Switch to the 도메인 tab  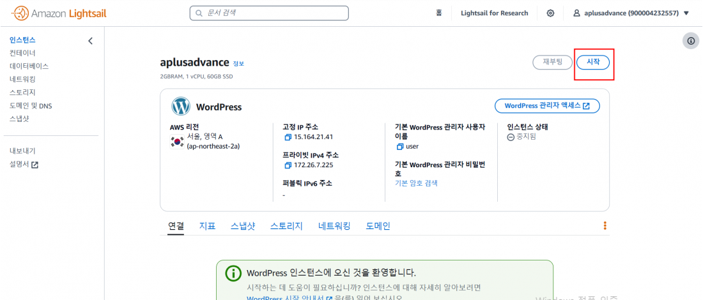(378, 226)
